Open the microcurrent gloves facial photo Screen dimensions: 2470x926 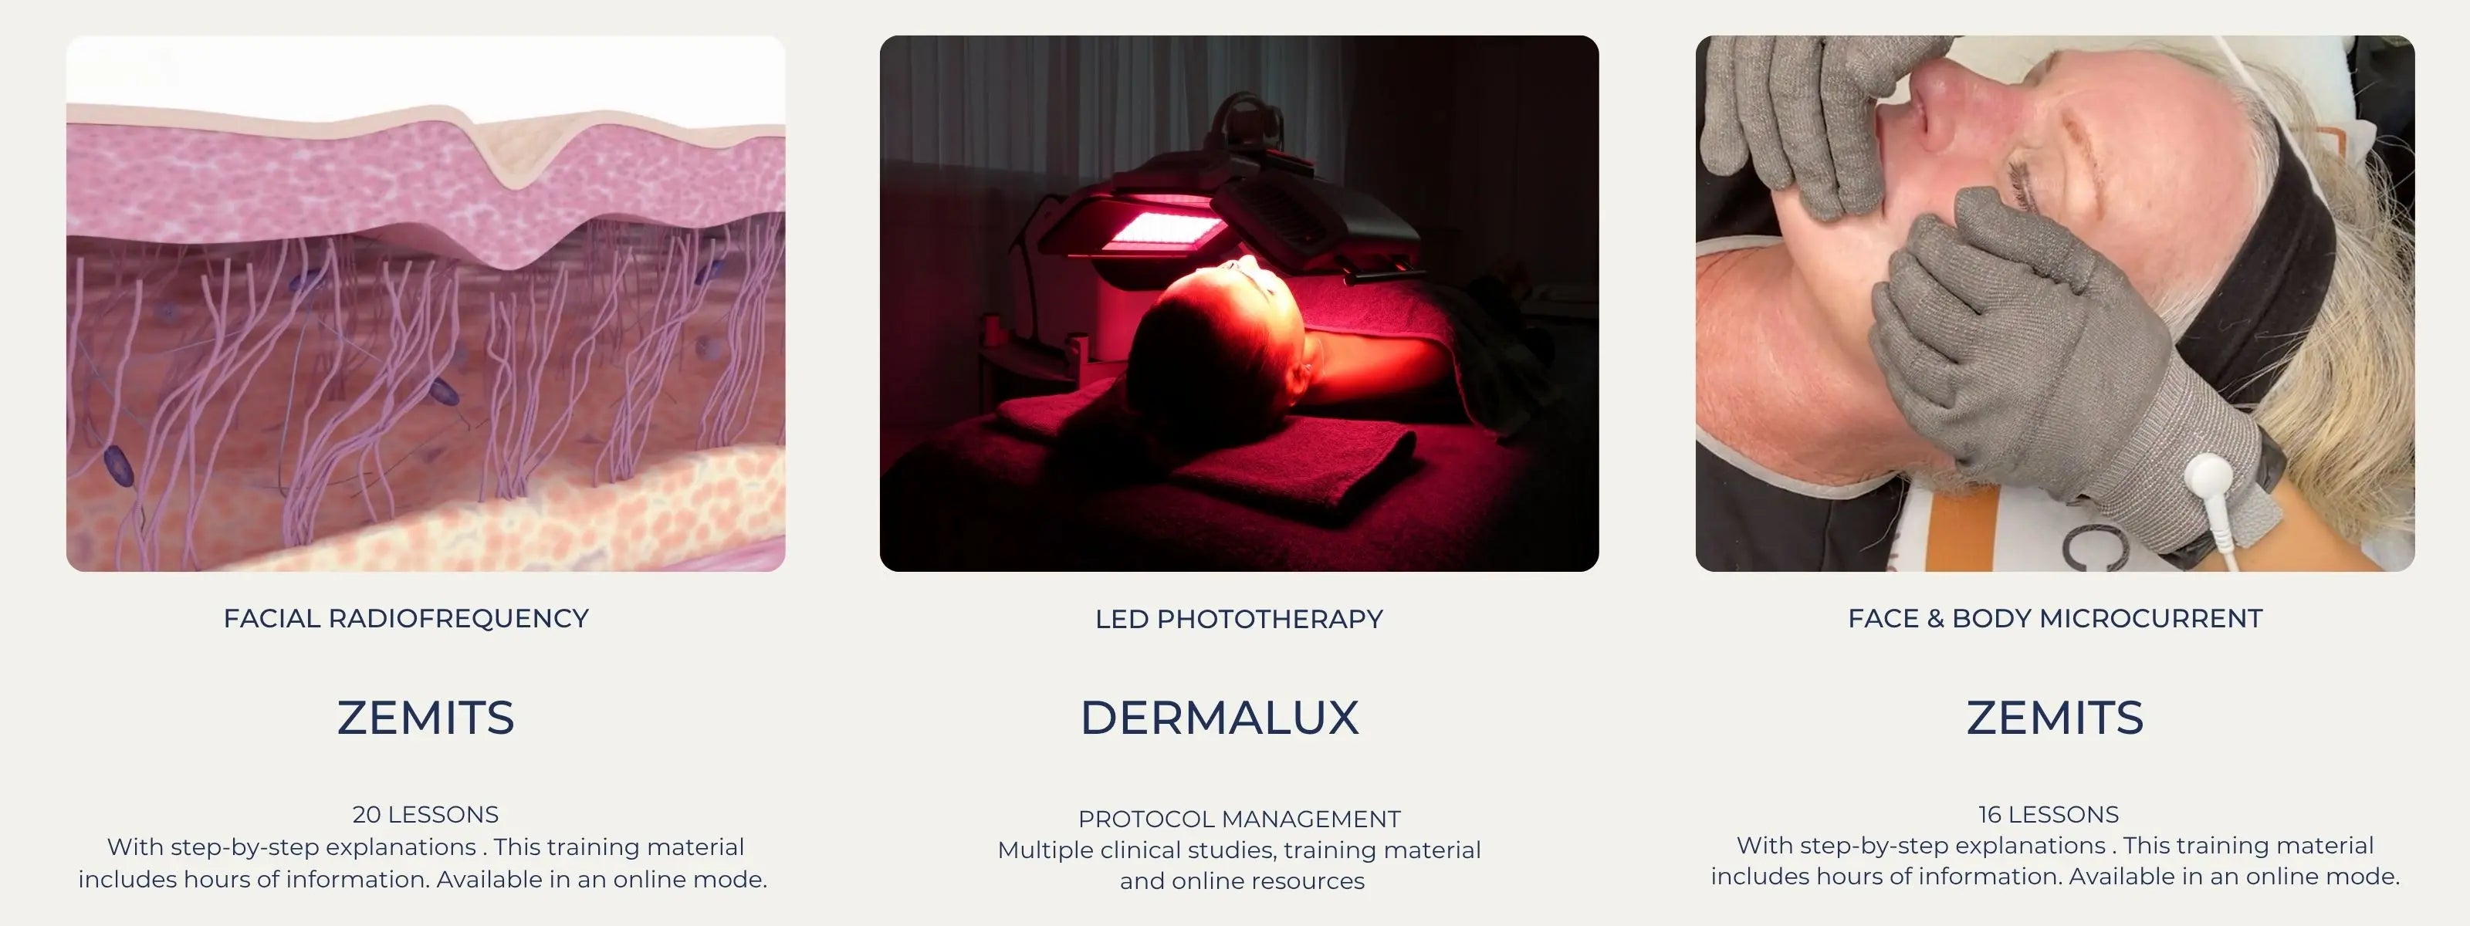pyautogui.click(x=2055, y=304)
